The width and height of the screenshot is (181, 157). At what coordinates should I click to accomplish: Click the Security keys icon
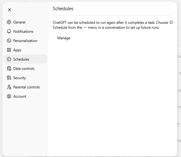click(9, 78)
